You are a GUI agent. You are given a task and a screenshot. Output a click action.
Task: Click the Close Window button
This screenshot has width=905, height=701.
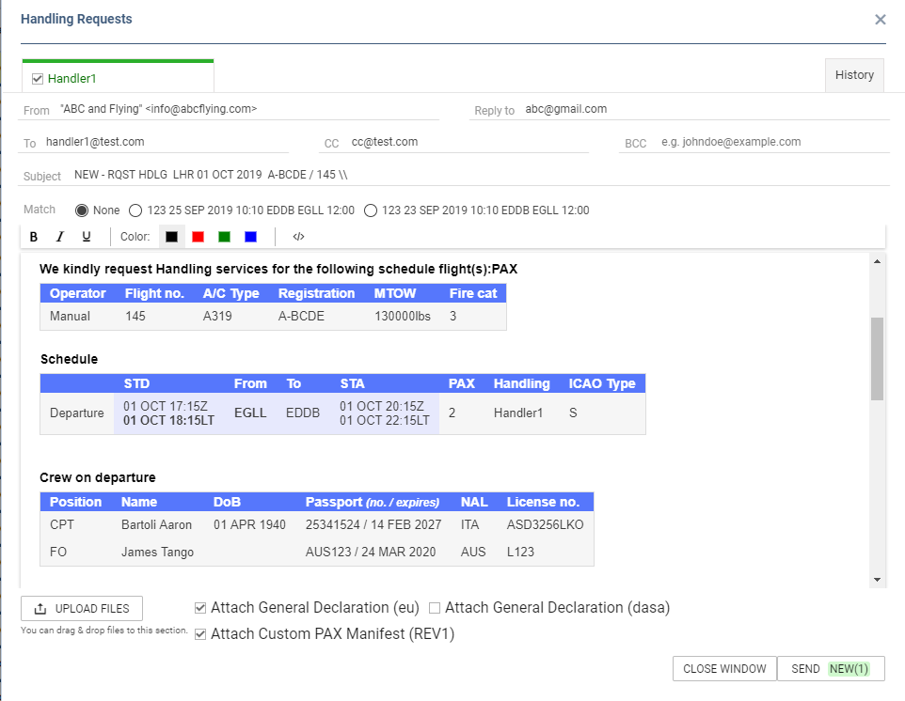point(724,669)
